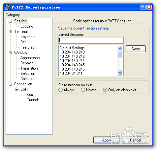This screenshot has width=158, height=151.
Task: Select the Connection category
Action: pyautogui.click(x=23, y=84)
